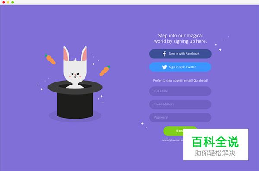Maximize the window with the green button
Screen dimensions: 259x171
tap(13, 2)
